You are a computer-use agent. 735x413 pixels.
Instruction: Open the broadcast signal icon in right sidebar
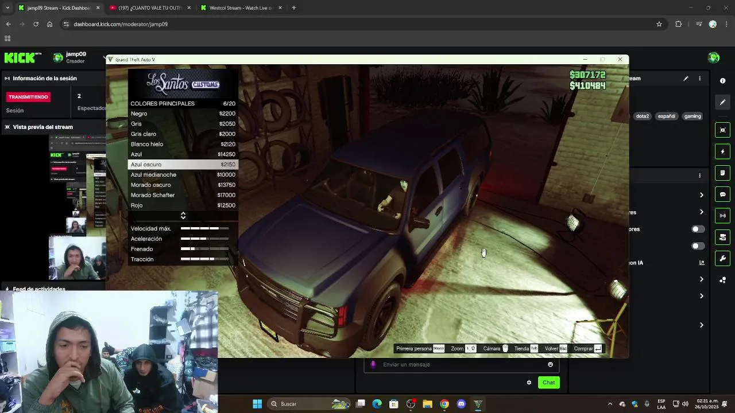(722, 216)
